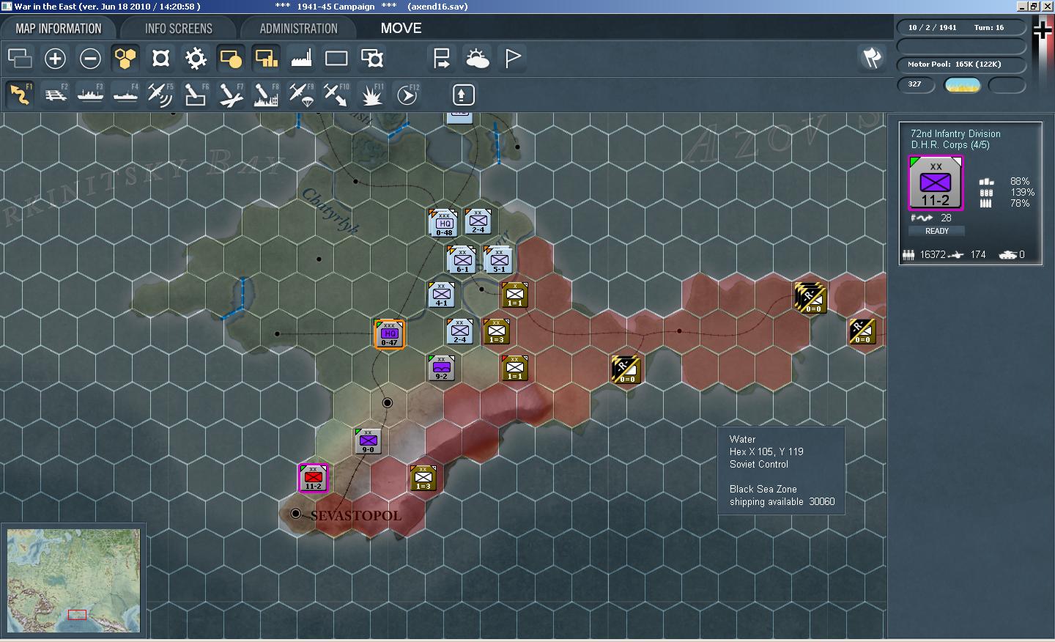
Task: Select Bomb Unit mode (F6) icon
Action: (196, 95)
